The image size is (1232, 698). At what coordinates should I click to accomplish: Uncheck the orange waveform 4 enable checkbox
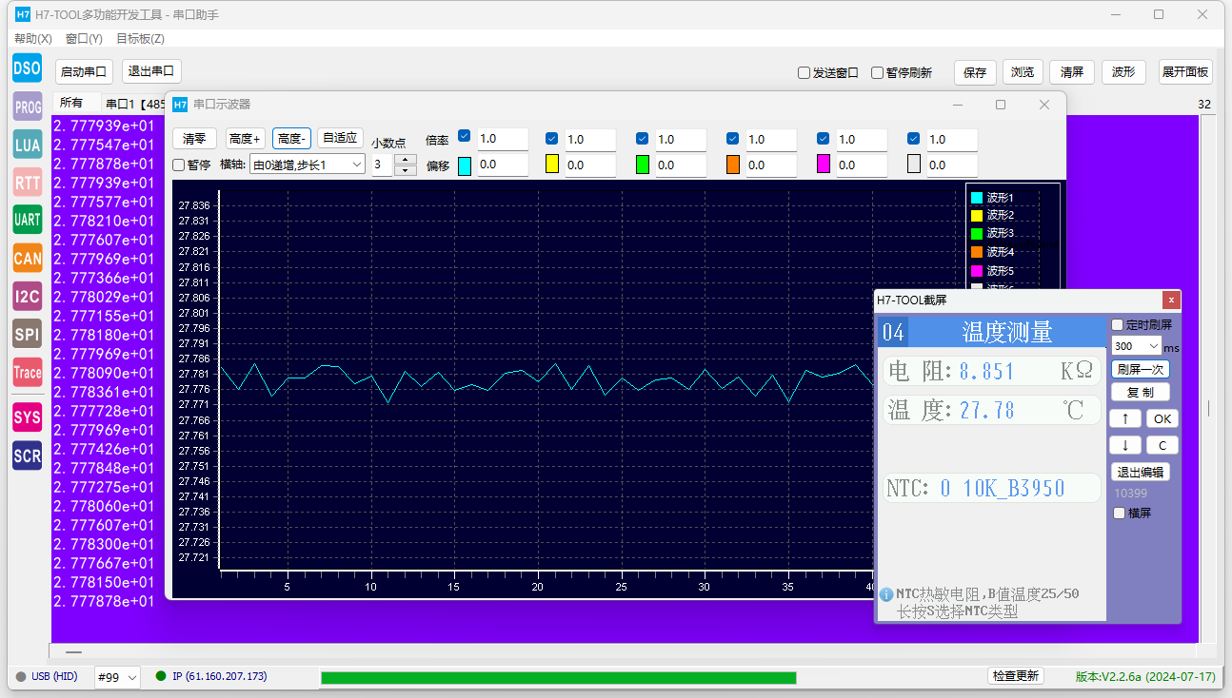(x=732, y=138)
